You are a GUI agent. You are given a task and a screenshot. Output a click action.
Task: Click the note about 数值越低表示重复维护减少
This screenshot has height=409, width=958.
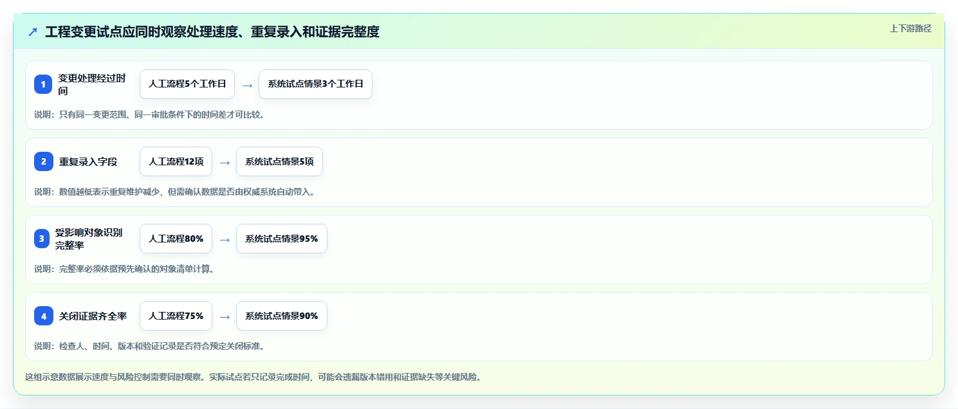coord(174,192)
